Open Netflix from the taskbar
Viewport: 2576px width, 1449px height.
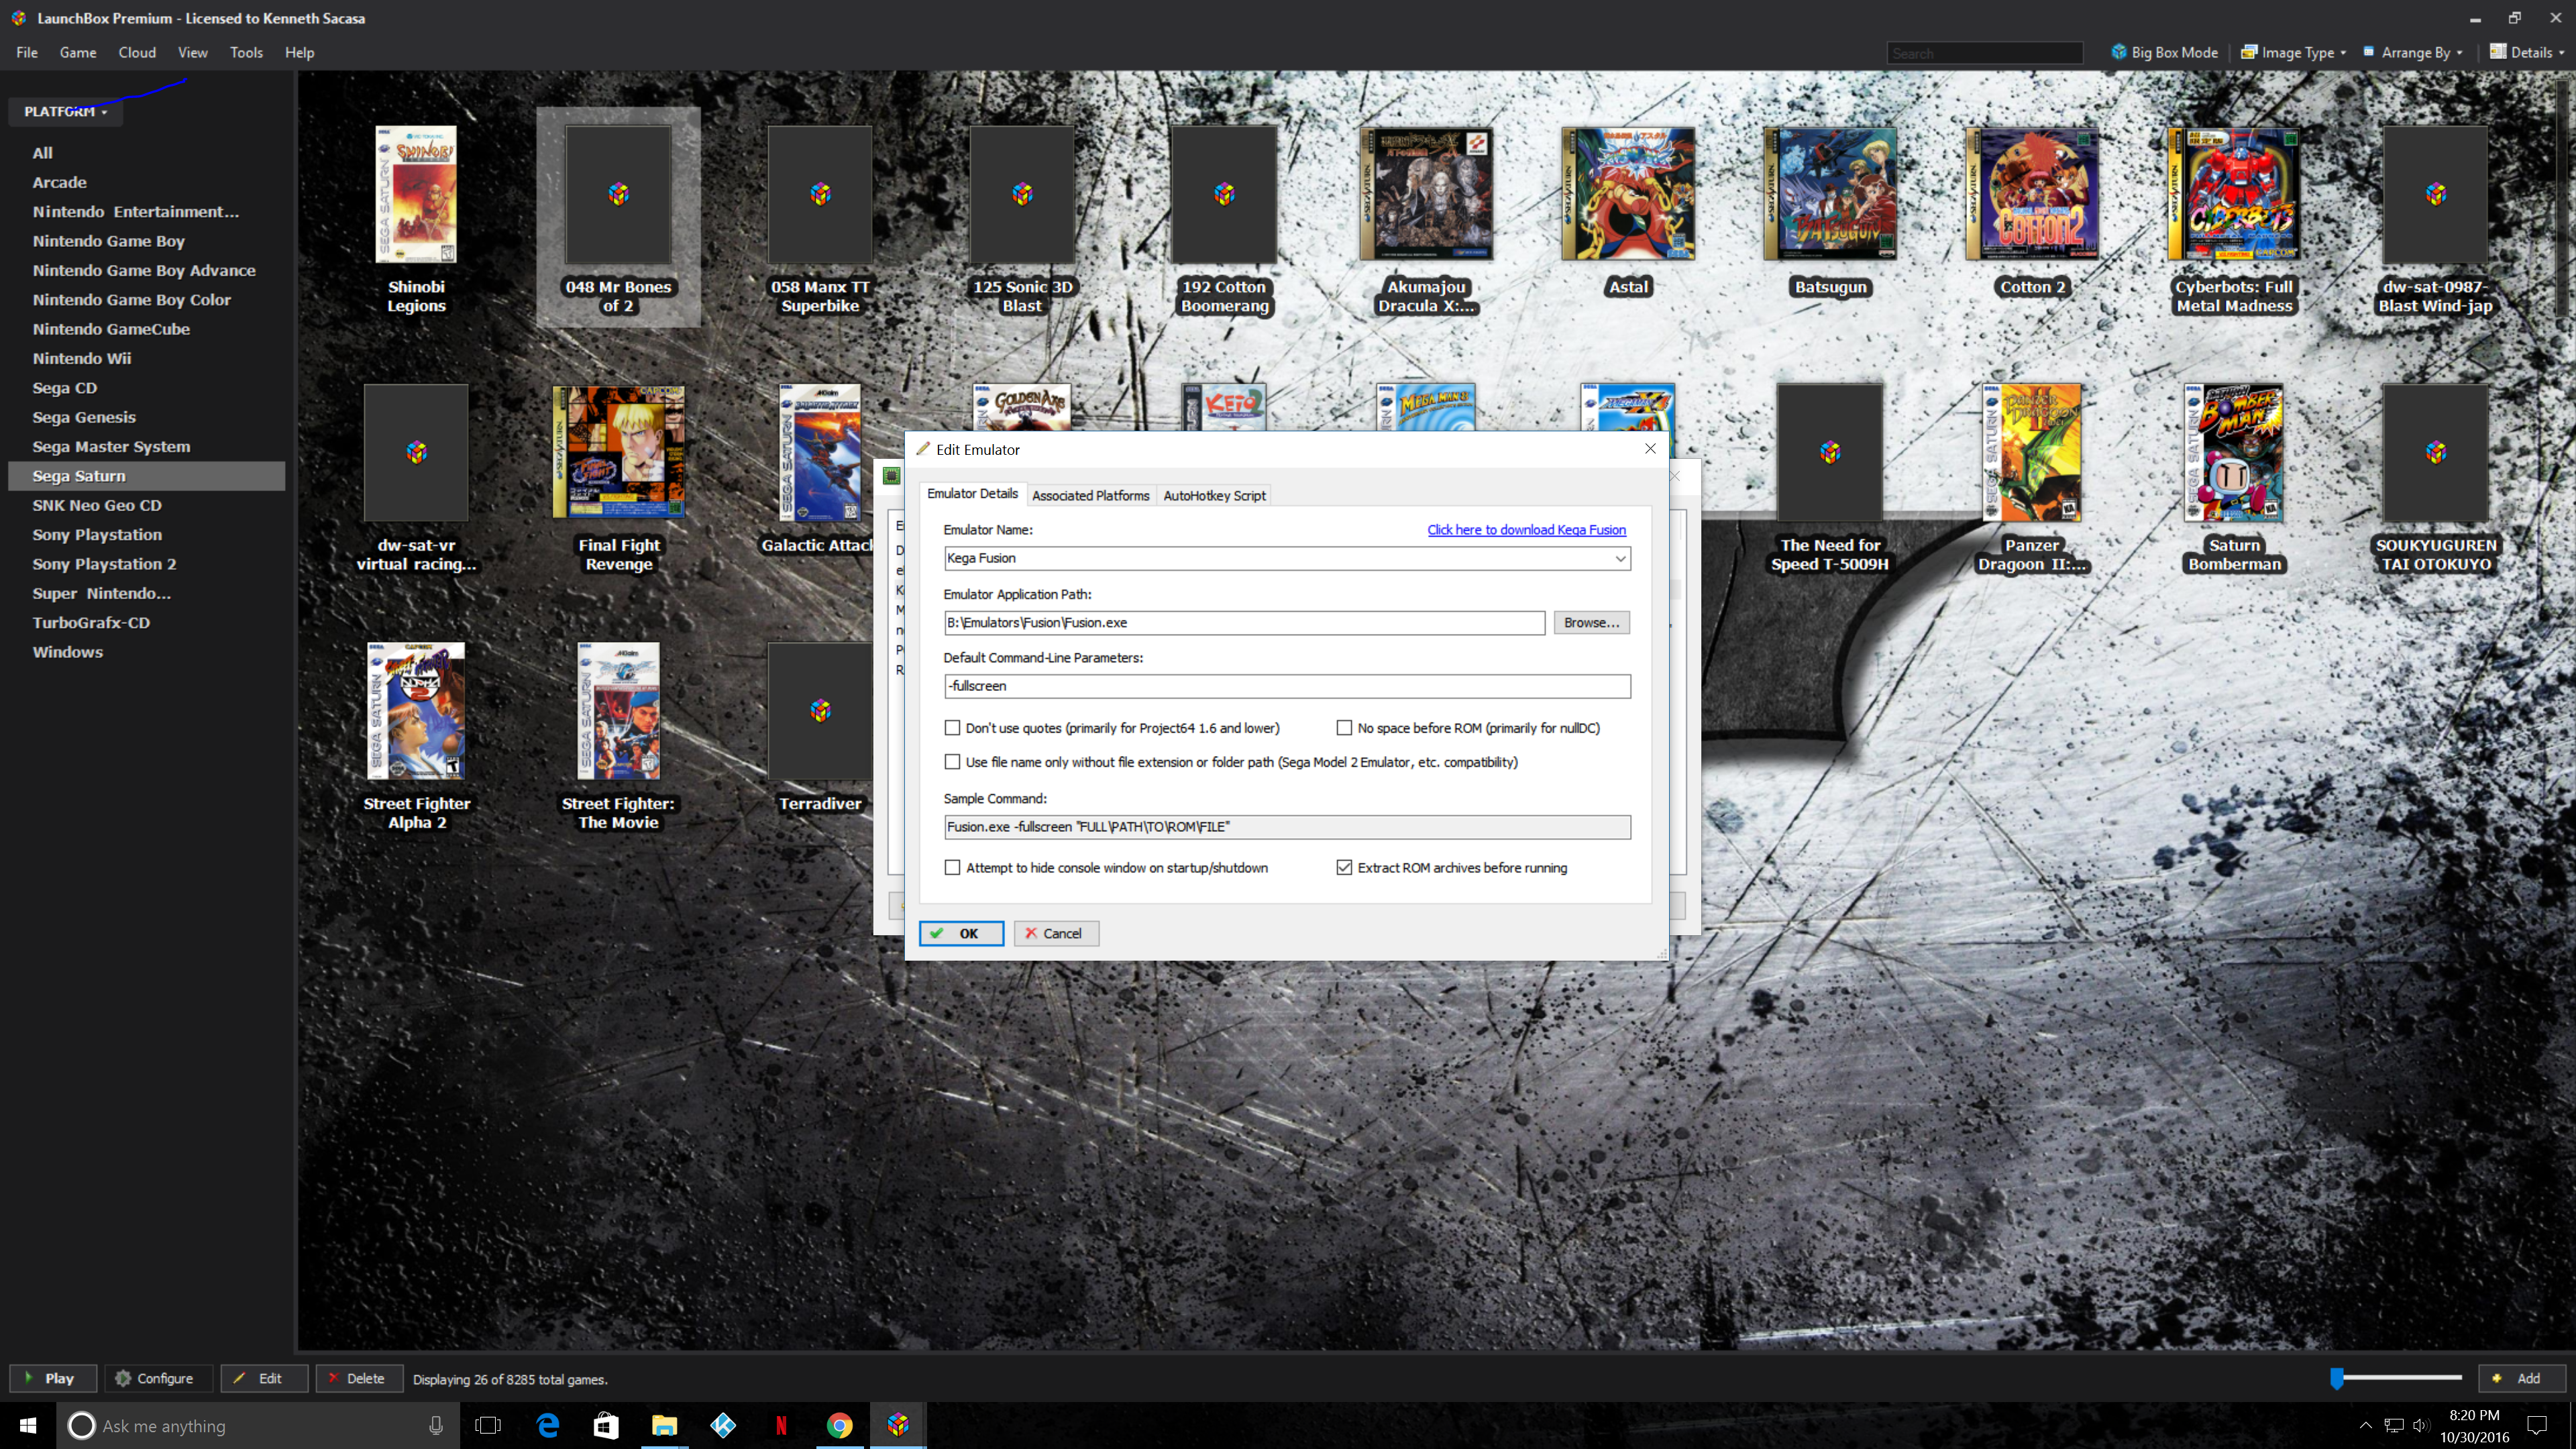coord(781,1425)
